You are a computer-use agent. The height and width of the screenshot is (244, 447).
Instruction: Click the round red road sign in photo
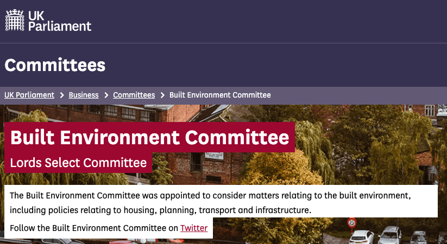[x=352, y=222]
